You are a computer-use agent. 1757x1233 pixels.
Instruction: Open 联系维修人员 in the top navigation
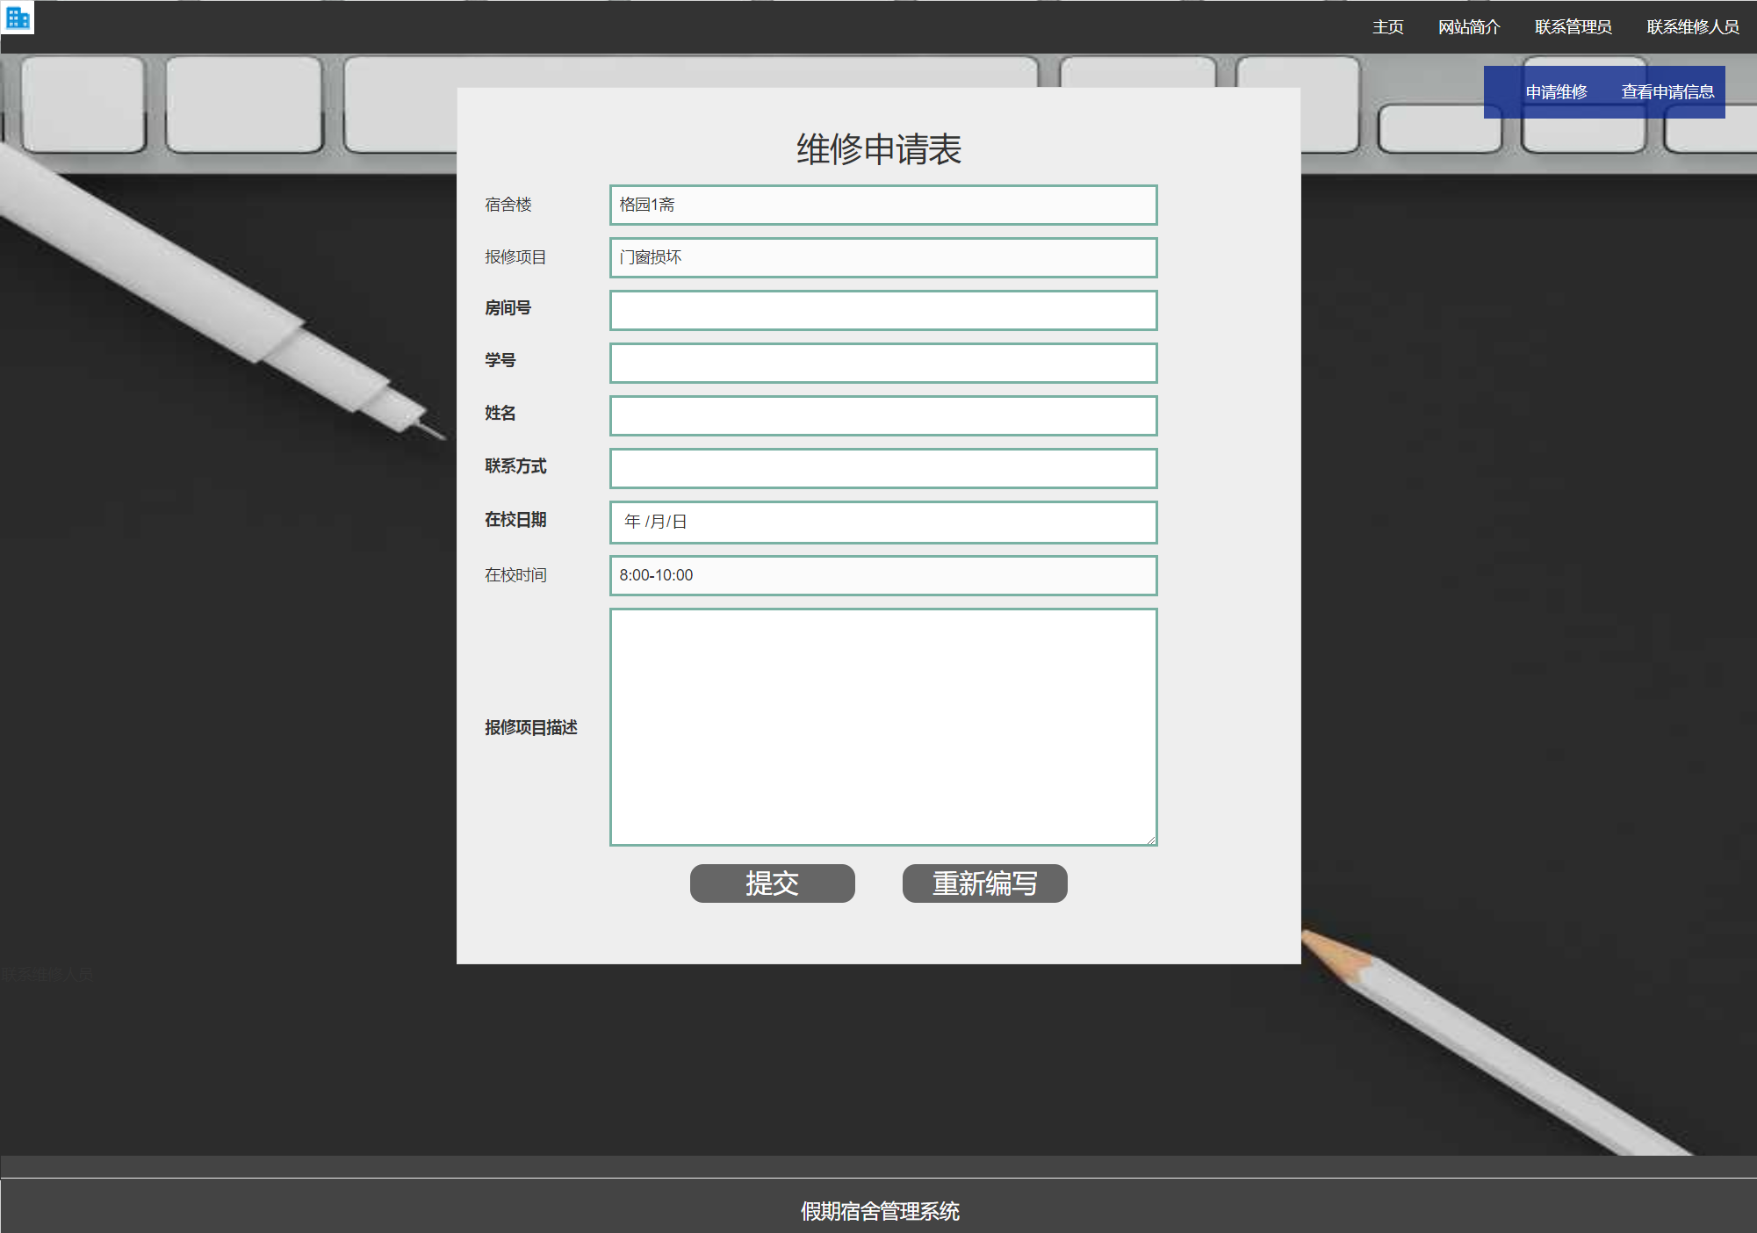(1692, 27)
